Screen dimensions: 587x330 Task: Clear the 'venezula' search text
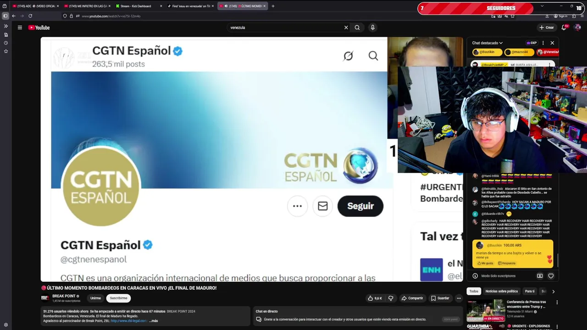(346, 27)
